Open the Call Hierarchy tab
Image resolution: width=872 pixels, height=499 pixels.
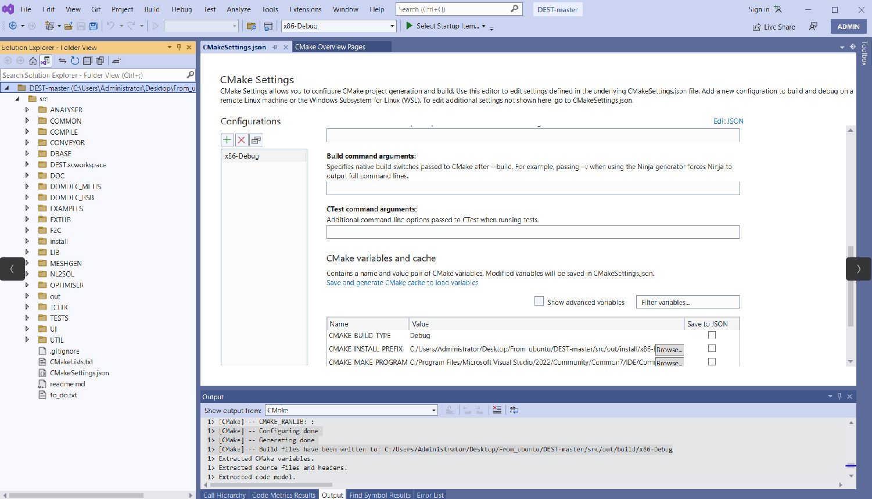[x=224, y=495]
